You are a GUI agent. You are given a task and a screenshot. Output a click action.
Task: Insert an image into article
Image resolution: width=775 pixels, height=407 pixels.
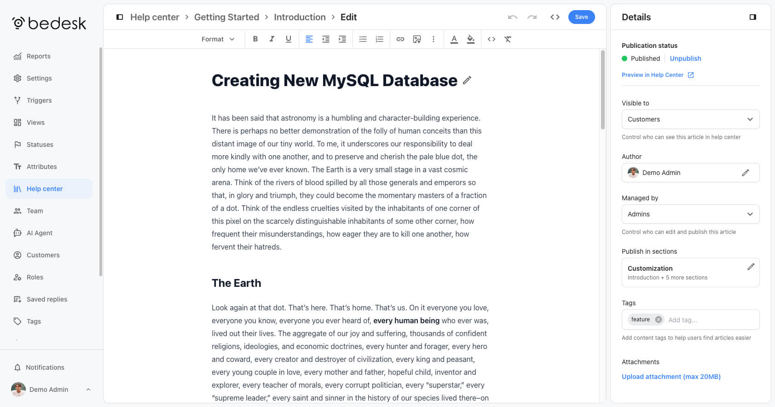coord(417,39)
